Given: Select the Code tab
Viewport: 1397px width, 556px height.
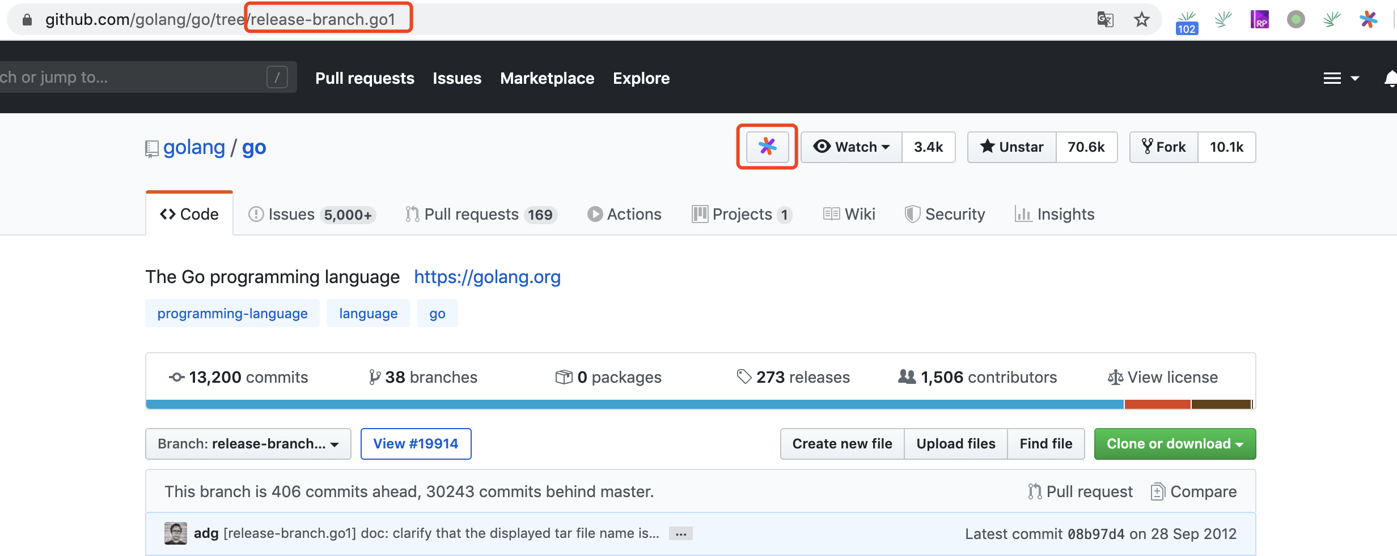Looking at the screenshot, I should click(x=189, y=214).
